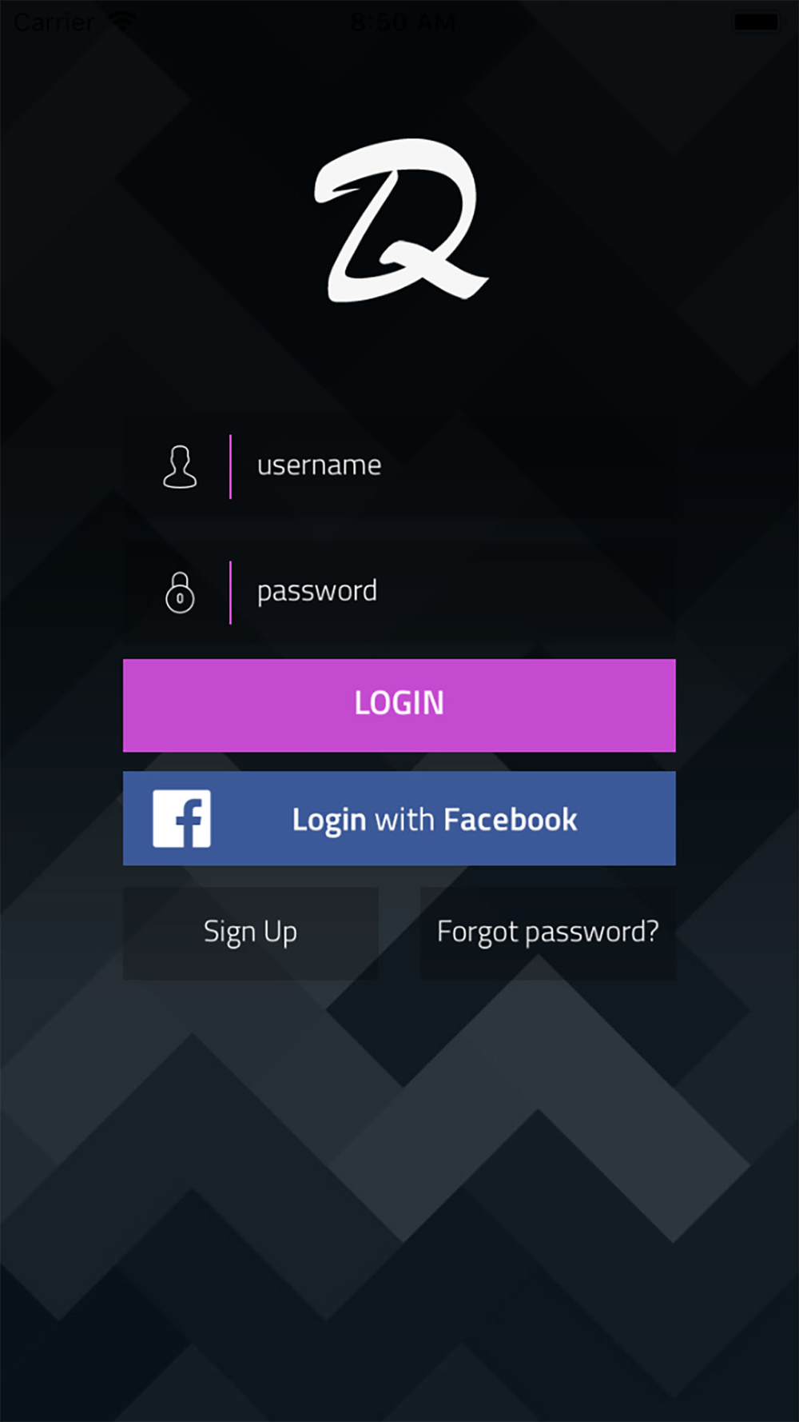Viewport: 799px width, 1422px height.
Task: Click the password placeholder text
Action: 317,593
